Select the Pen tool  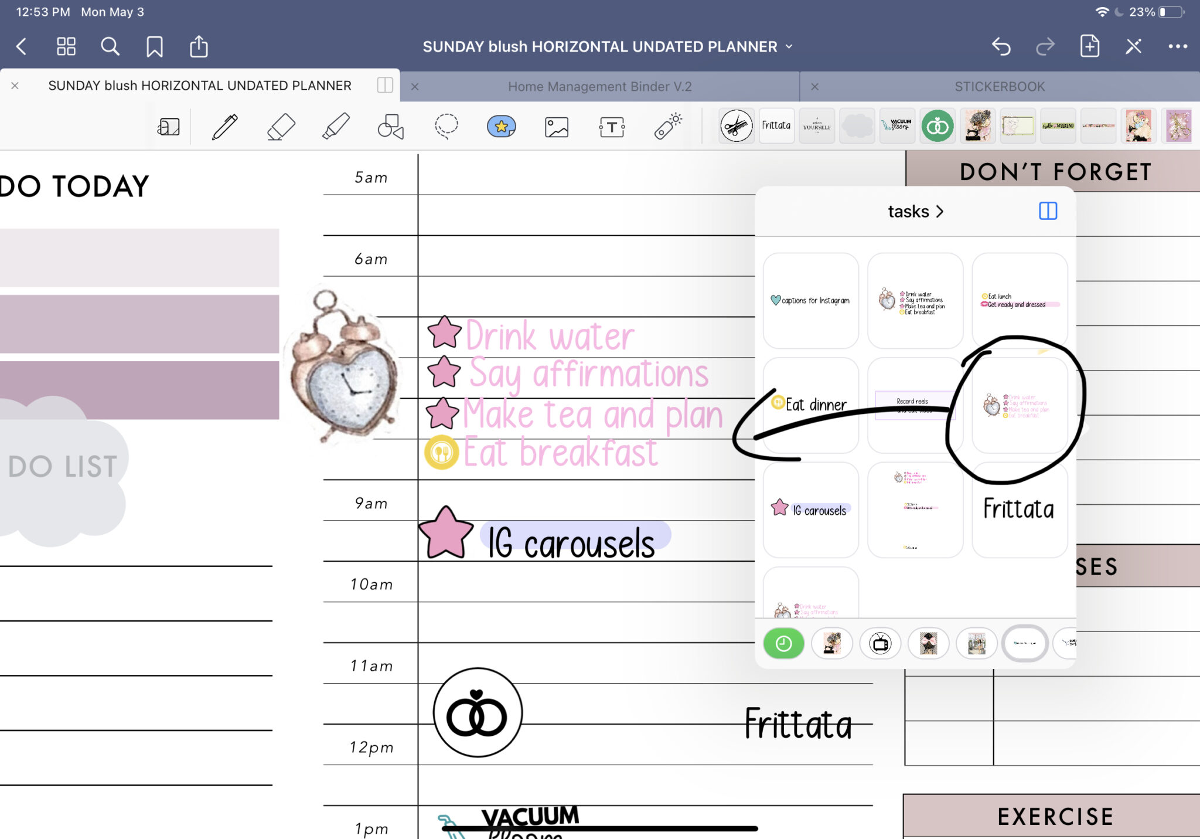tap(226, 126)
